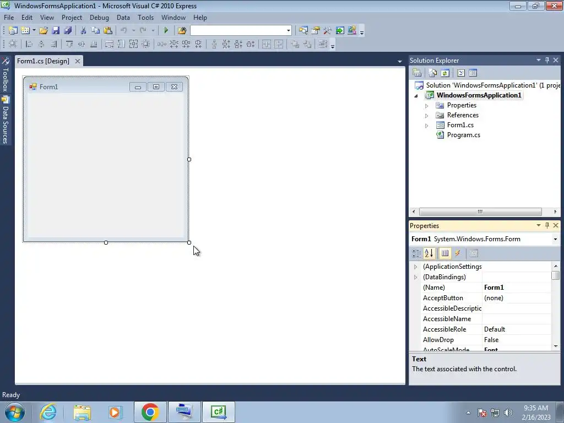Close the Form1.cs [Design] tab

(x=77, y=61)
